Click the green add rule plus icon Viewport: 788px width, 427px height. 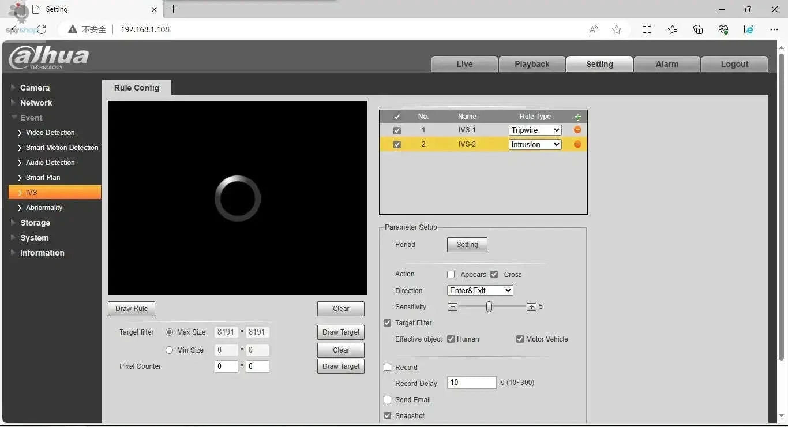click(x=577, y=117)
